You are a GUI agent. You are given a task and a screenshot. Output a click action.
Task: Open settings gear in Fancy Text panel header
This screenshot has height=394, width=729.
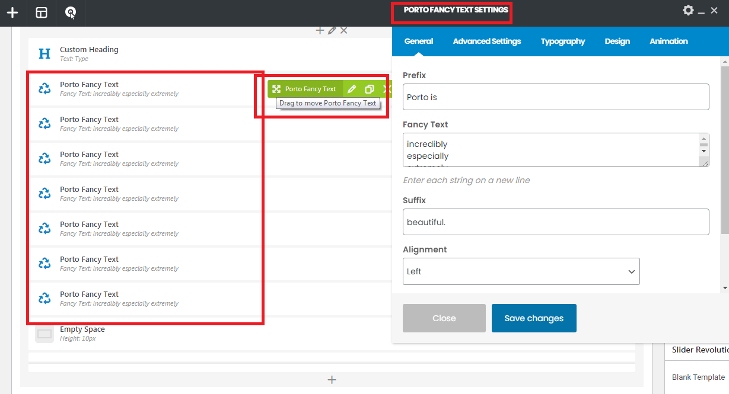pos(688,10)
